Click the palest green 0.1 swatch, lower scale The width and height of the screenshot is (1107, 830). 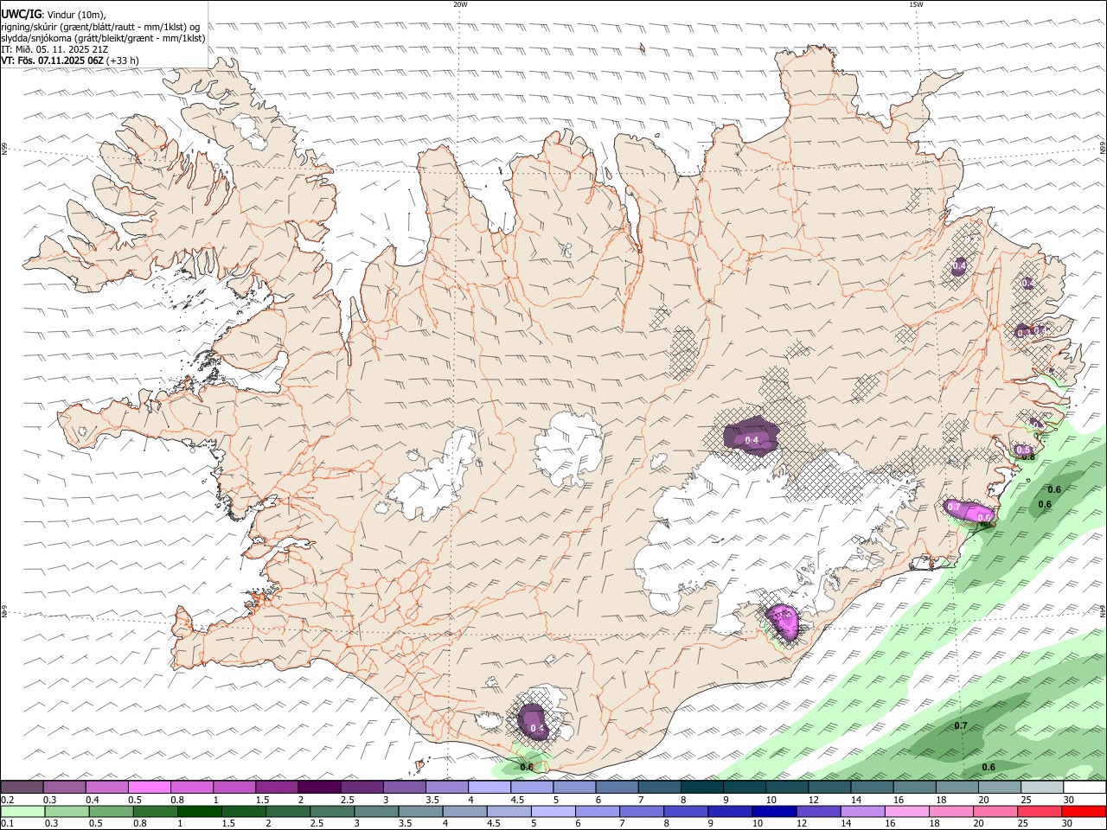[x=23, y=812]
